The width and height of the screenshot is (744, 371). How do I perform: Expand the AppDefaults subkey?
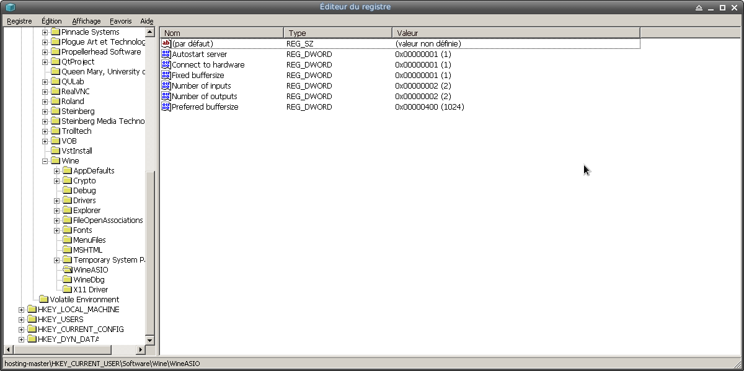pos(57,171)
